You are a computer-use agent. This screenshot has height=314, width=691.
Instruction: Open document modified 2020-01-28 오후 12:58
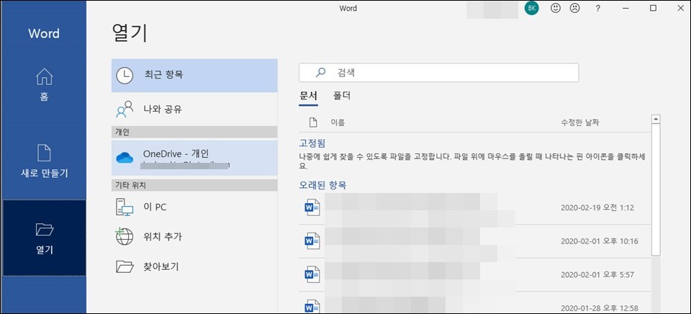coord(474,303)
